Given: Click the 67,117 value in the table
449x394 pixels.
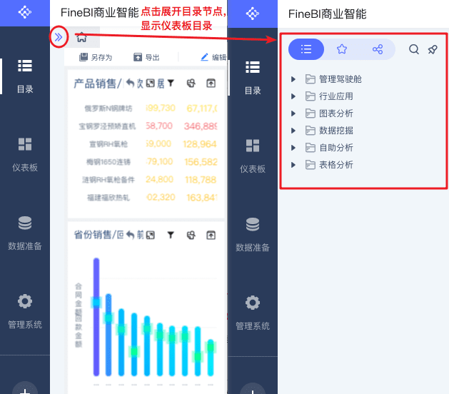Looking at the screenshot, I should tap(202, 108).
